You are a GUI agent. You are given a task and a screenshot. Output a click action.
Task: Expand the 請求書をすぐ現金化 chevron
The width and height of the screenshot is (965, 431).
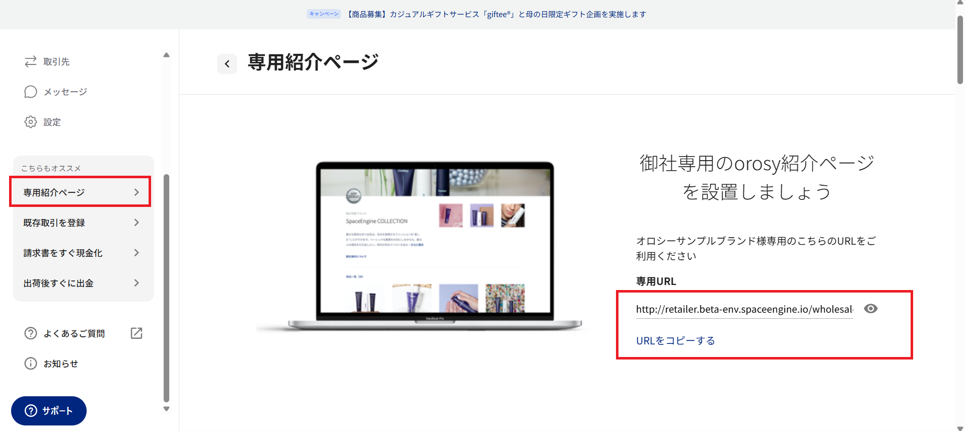(136, 253)
